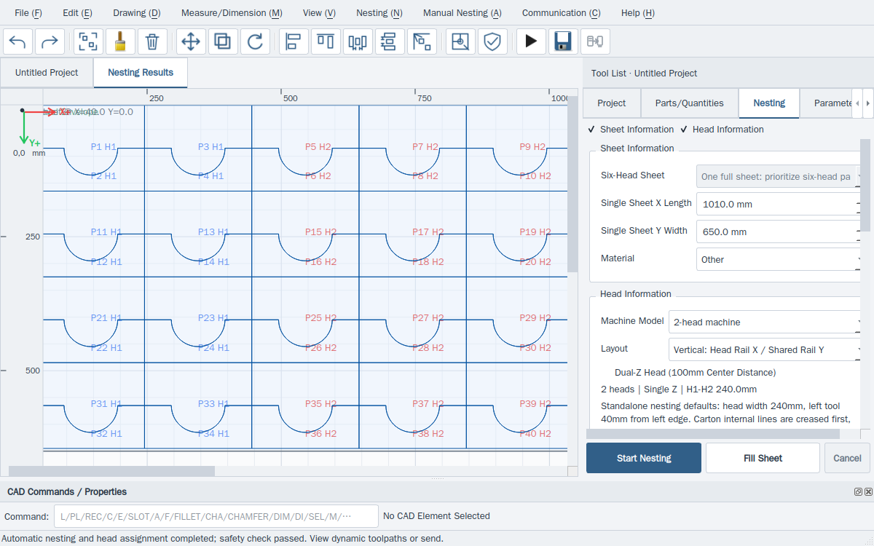Open the File (F) menu

(28, 13)
